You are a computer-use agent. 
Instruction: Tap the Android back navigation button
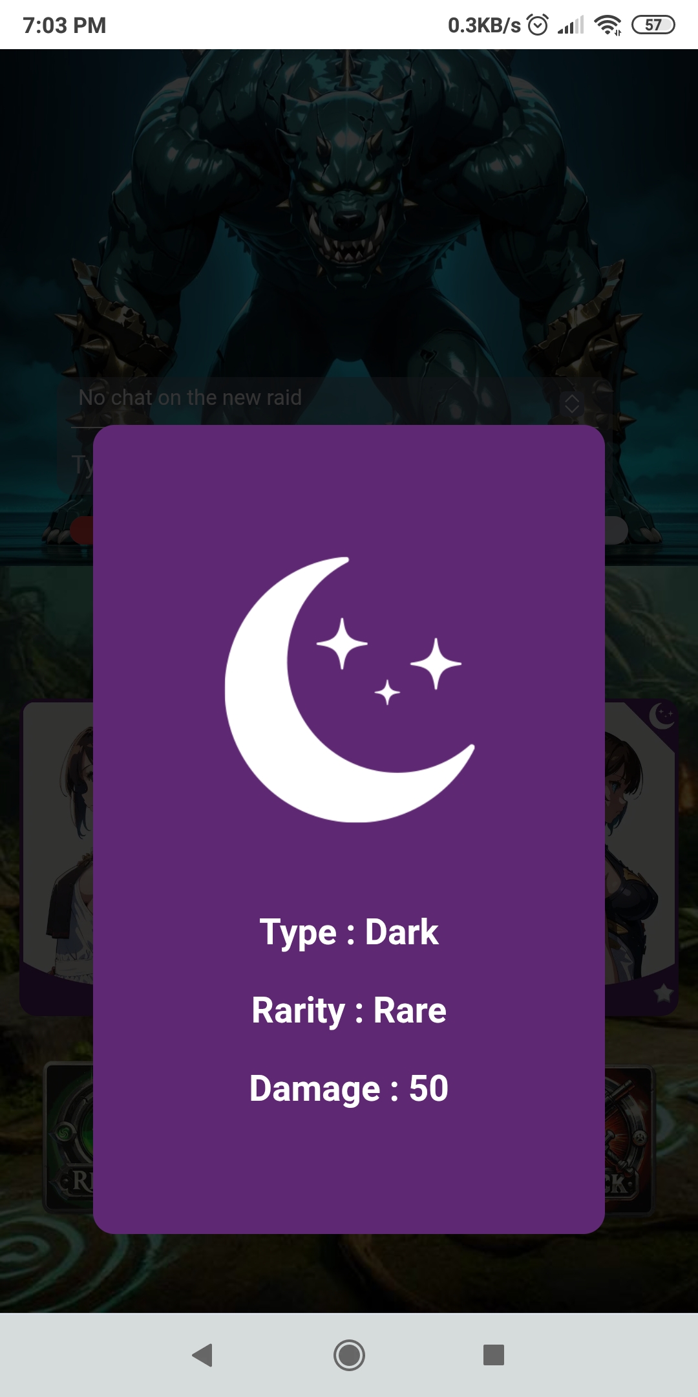coord(203,1355)
